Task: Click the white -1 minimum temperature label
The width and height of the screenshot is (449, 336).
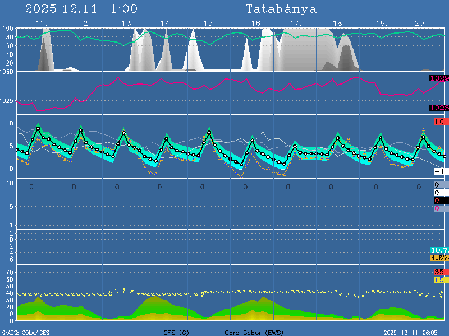Action: pos(439,171)
